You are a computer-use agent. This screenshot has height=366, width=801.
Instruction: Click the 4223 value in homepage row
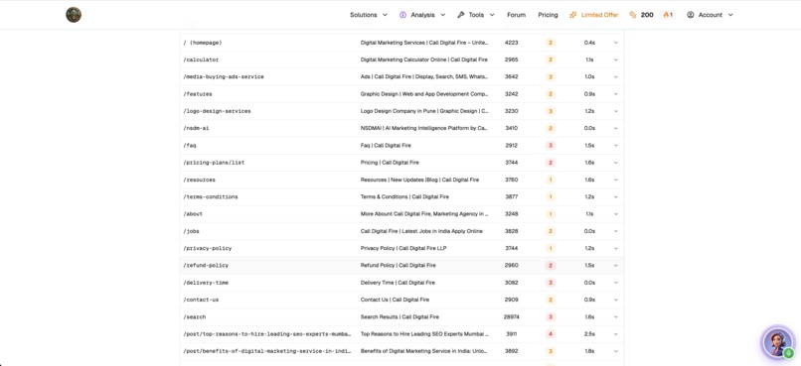512,43
